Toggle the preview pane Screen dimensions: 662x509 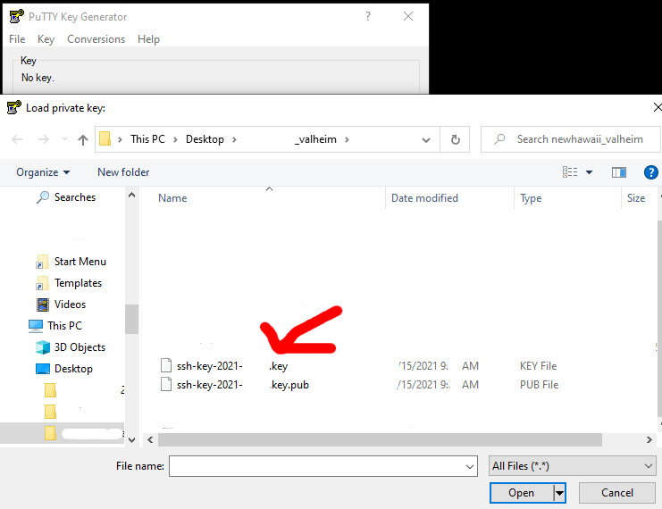(619, 172)
